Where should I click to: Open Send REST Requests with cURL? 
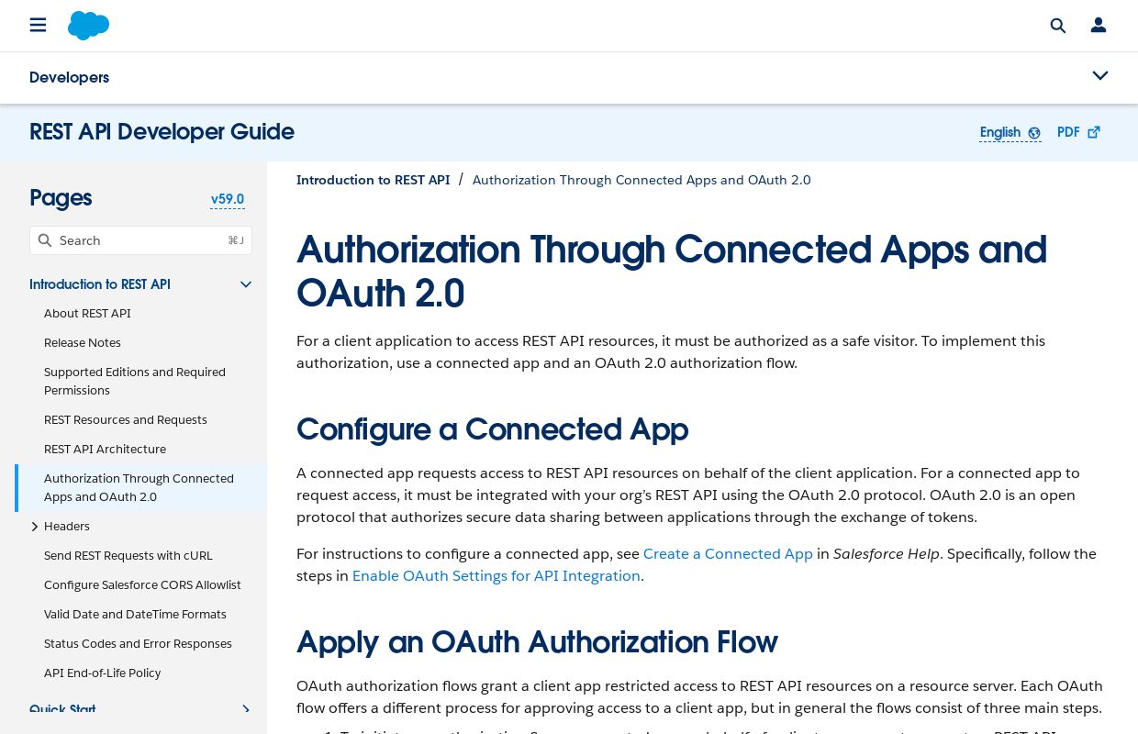pos(128,556)
